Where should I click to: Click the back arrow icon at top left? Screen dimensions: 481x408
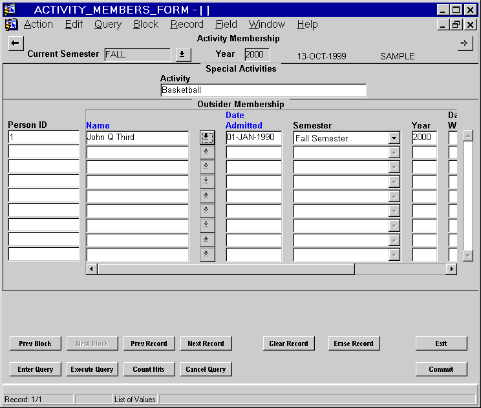point(16,43)
